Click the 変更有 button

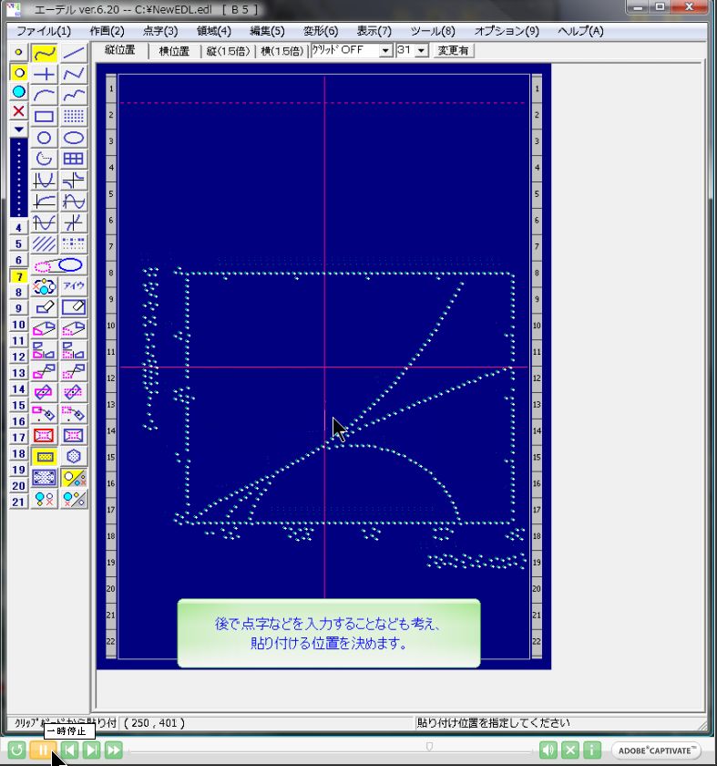click(x=453, y=51)
